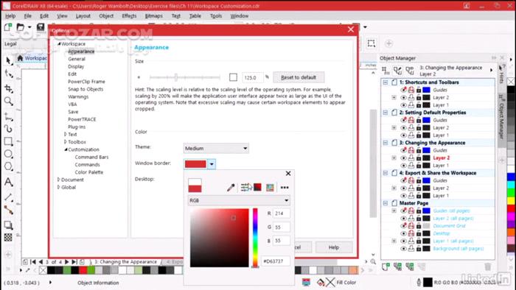Viewport: 516px width, 290px height.
Task: Expand the Global node
Action: 58,187
